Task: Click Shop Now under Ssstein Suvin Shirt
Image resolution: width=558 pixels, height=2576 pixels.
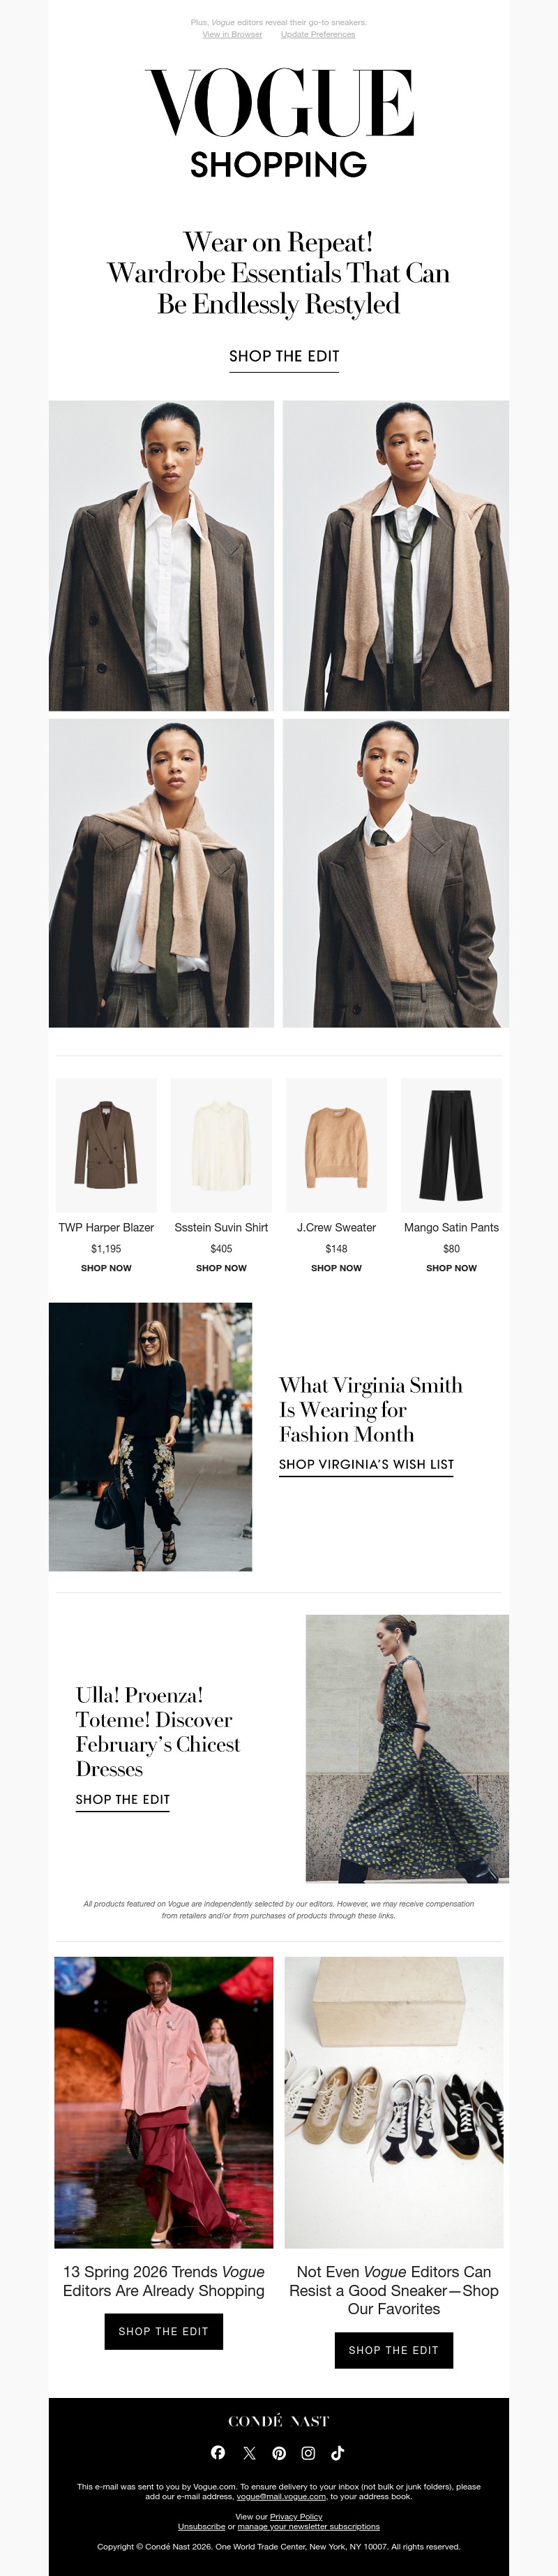Action: (221, 1268)
